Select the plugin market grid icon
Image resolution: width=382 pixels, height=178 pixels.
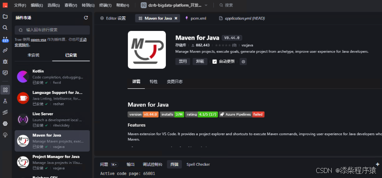coord(5,90)
